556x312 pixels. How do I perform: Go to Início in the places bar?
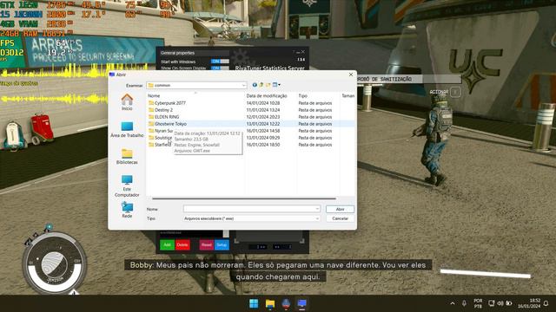pos(127,102)
